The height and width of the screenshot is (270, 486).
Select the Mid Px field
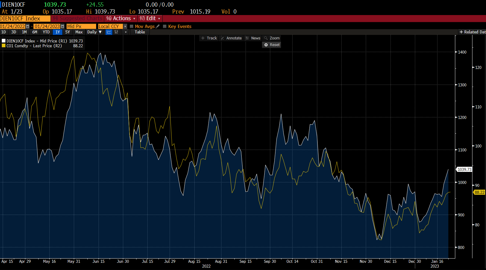click(81, 26)
